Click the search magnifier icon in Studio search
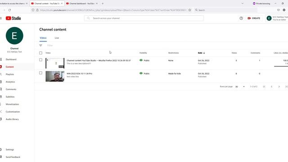The image size is (288, 162). pos(88,18)
